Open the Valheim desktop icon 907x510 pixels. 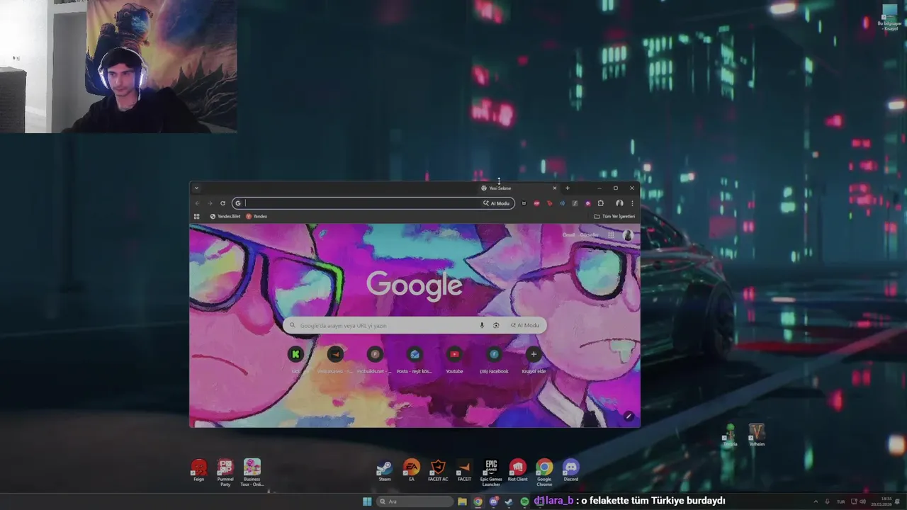click(x=757, y=435)
